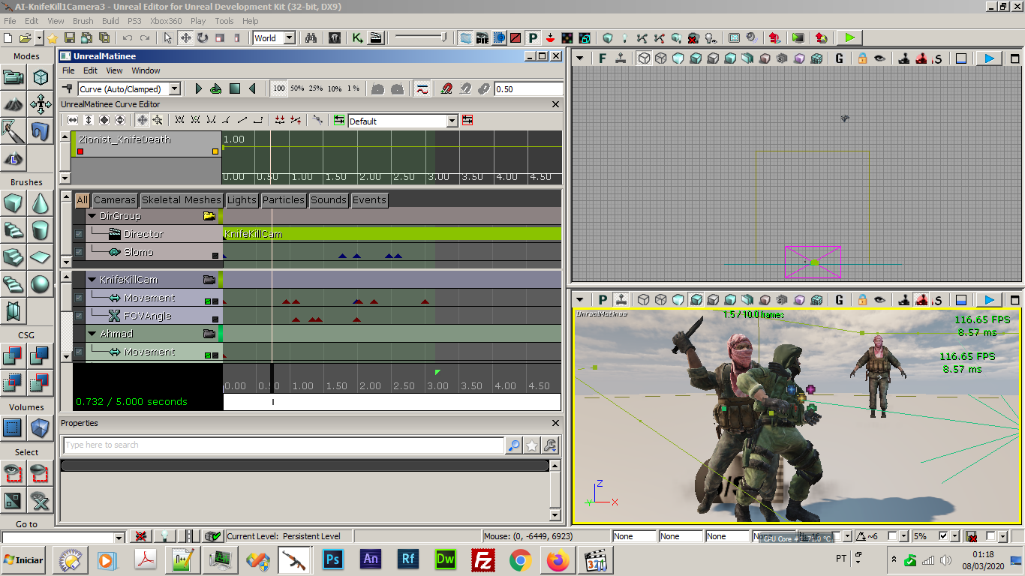1025x576 pixels.
Task: Select the rotate widget mode
Action: pos(203,37)
